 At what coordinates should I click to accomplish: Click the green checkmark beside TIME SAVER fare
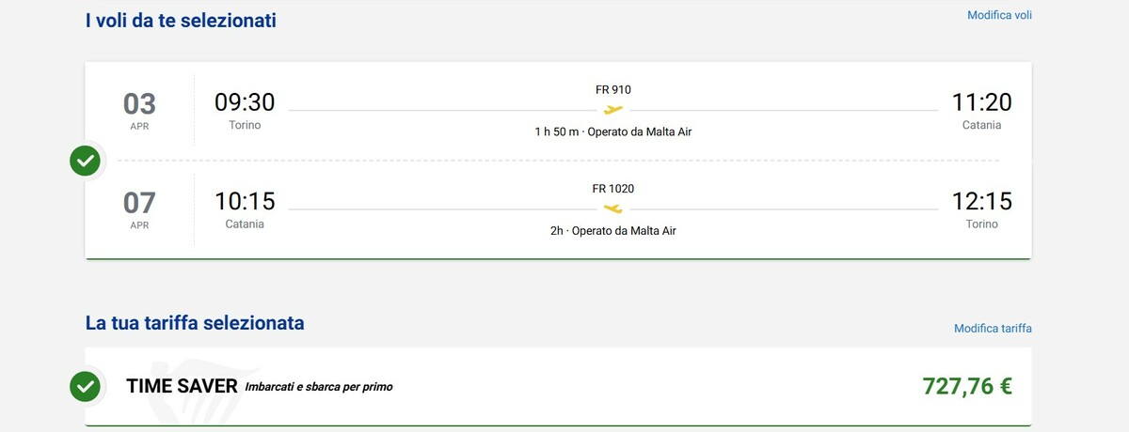coord(85,385)
